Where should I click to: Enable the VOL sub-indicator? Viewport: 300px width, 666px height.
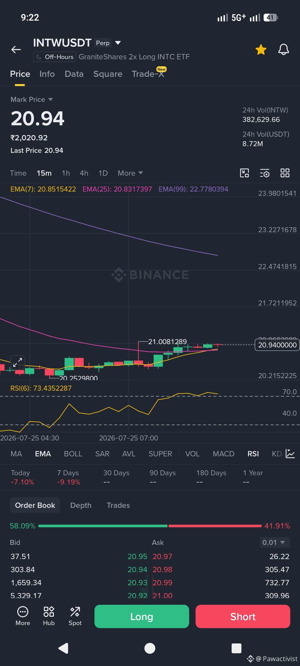point(192,454)
